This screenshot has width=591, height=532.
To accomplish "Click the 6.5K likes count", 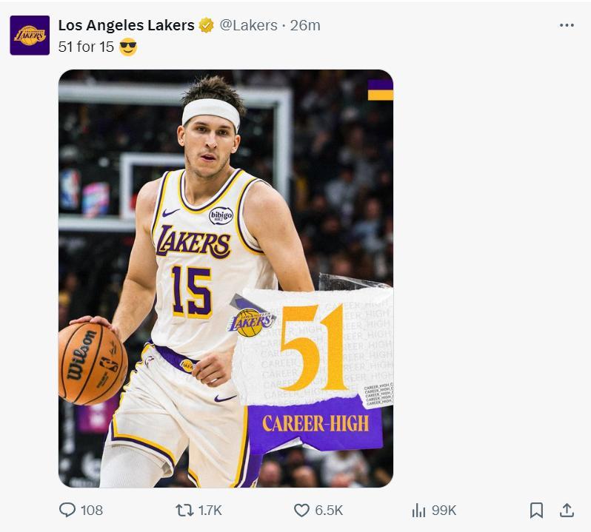I will [x=329, y=510].
